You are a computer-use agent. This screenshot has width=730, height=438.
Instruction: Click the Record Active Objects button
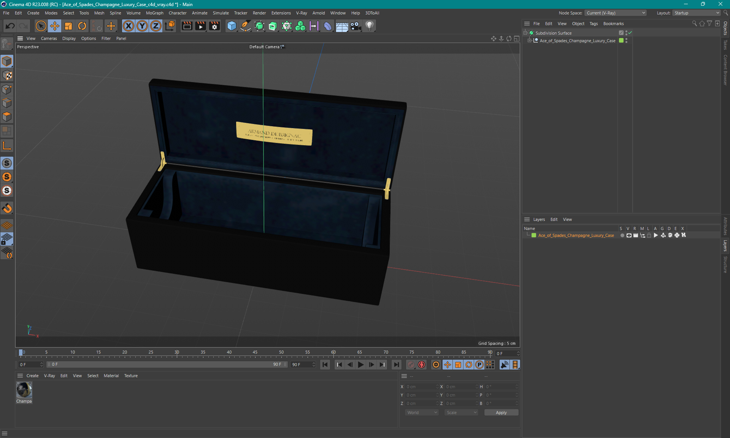(411, 365)
